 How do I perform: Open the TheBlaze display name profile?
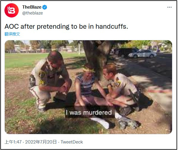click(x=32, y=7)
